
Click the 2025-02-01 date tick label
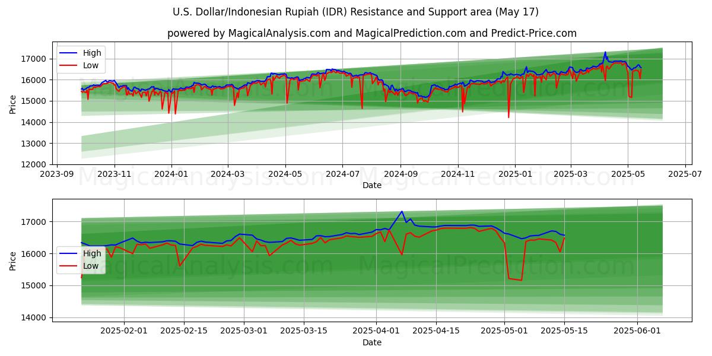[124, 331]
